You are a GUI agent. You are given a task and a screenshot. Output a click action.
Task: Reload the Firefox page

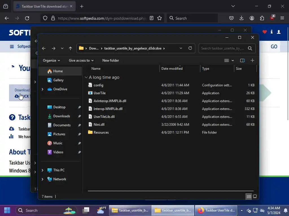tap(27, 18)
